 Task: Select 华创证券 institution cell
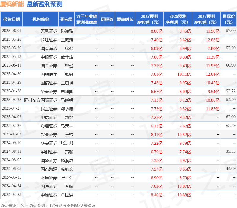point(49,152)
